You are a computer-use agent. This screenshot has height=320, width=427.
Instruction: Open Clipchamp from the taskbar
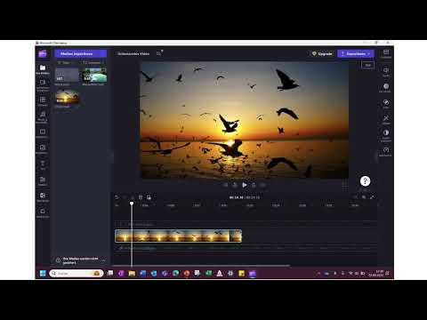coord(253,273)
